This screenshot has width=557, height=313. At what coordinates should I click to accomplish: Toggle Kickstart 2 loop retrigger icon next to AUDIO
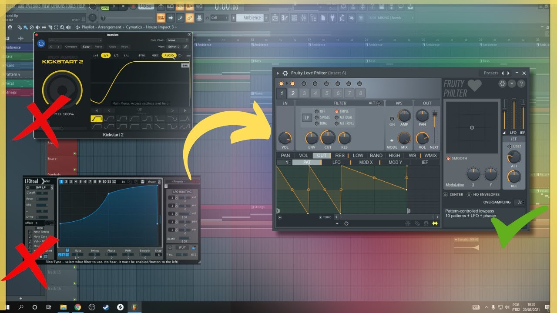180,56
